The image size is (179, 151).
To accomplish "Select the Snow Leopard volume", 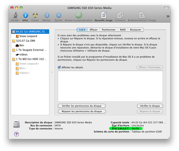I will [30, 36].
